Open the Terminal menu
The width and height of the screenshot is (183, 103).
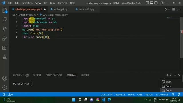click(62, 3)
